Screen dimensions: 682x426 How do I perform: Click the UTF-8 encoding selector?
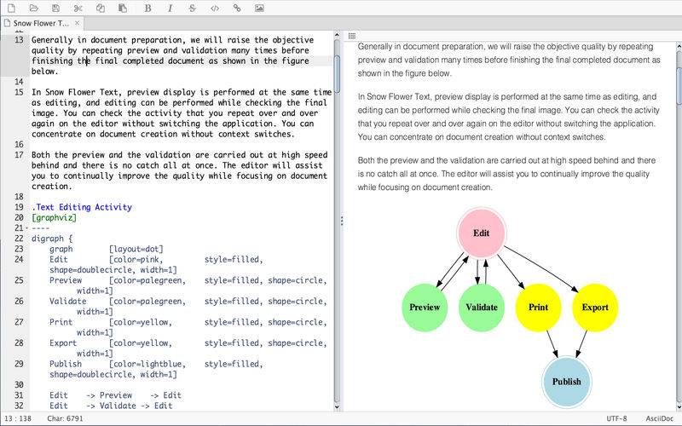617,419
